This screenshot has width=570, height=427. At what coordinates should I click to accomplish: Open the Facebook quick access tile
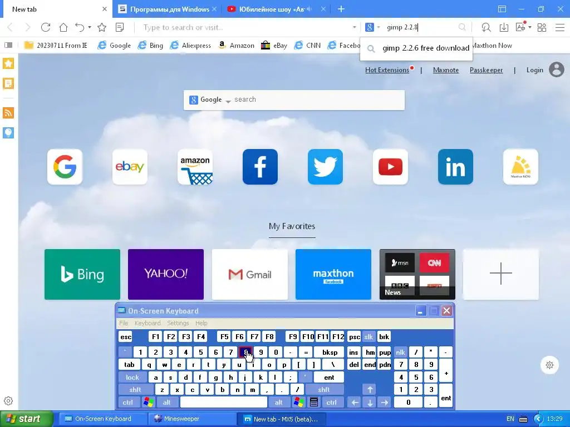(261, 167)
